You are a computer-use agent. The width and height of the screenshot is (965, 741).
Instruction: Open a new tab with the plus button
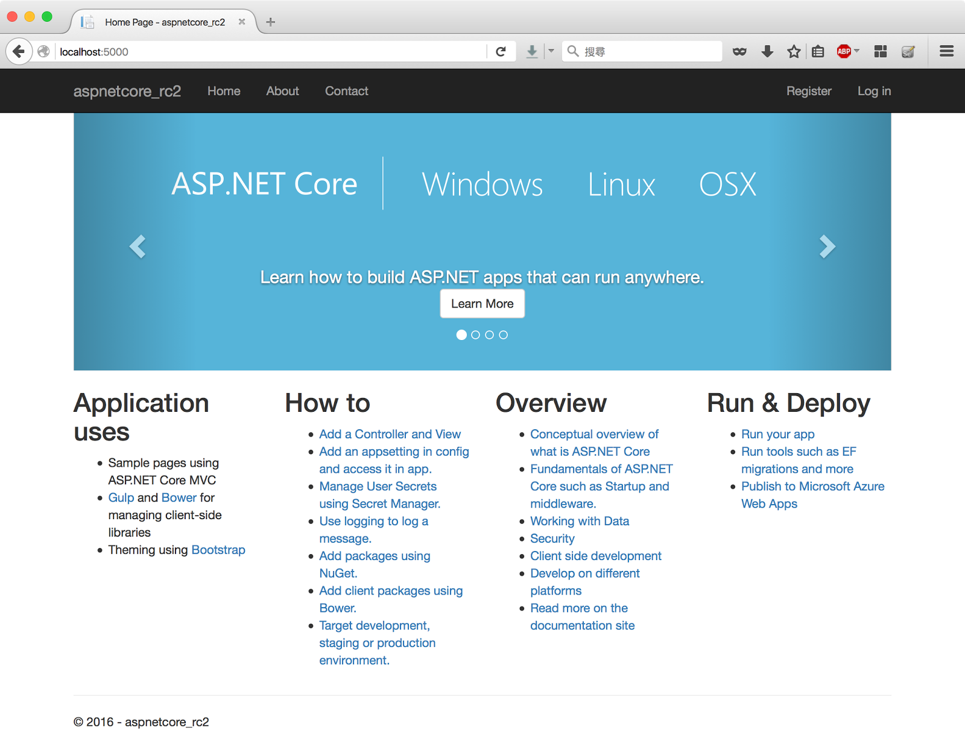[271, 22]
